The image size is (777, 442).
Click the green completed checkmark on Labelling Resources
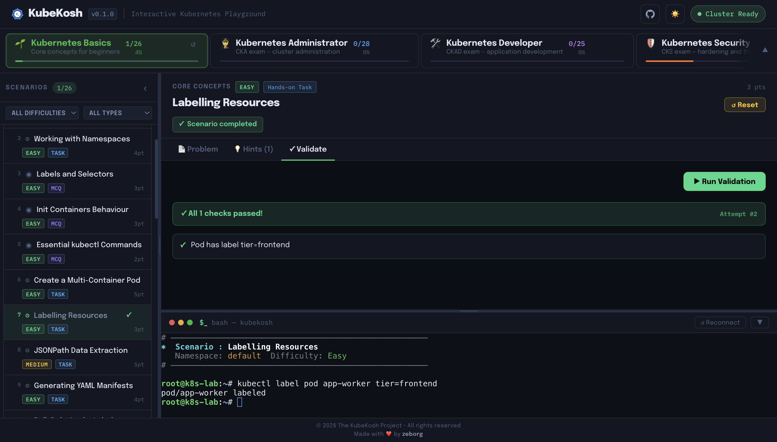(129, 315)
